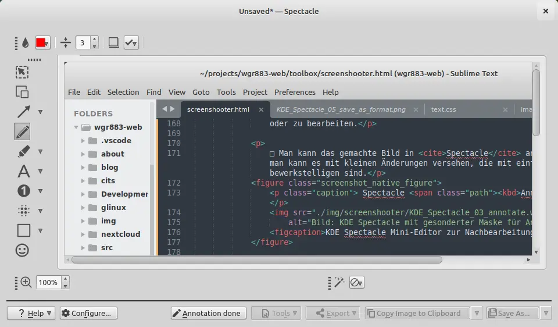Screen dimensions: 558x327
Task: Open Configure... settings
Action: pos(88,313)
